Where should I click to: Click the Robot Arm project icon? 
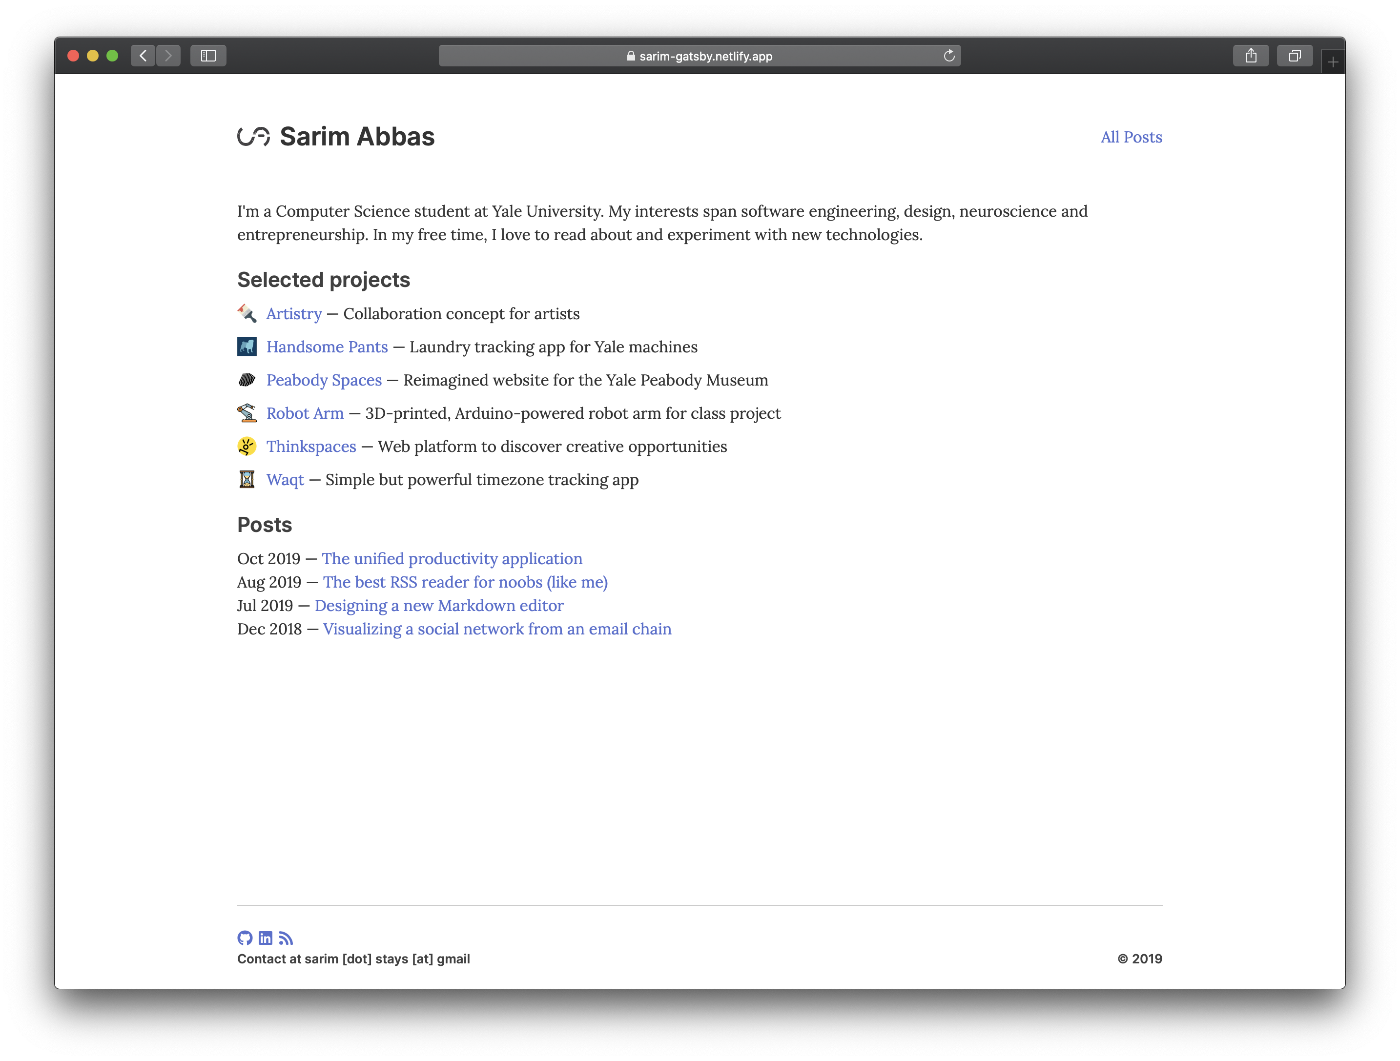247,412
